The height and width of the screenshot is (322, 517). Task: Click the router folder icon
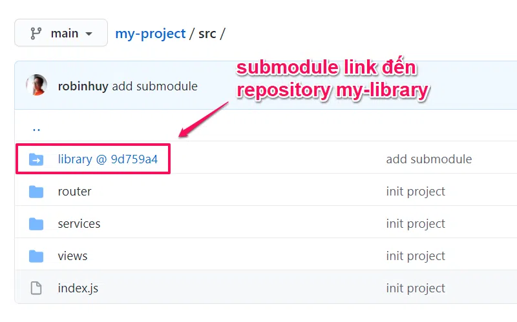point(36,192)
